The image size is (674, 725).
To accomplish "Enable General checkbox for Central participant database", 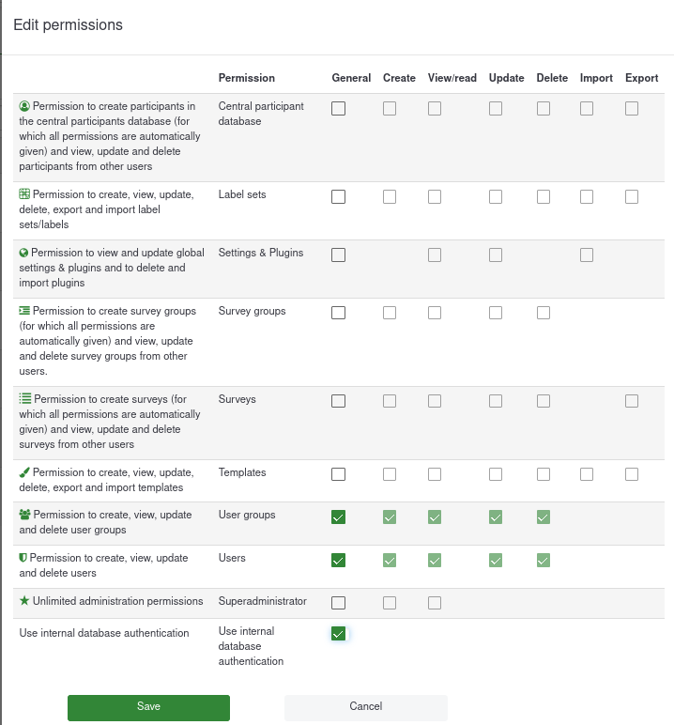I will 338,108.
